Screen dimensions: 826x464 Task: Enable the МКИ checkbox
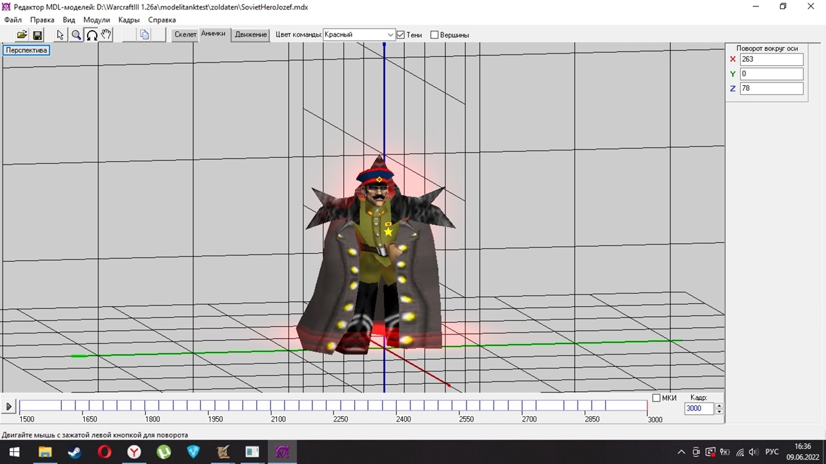(x=656, y=398)
